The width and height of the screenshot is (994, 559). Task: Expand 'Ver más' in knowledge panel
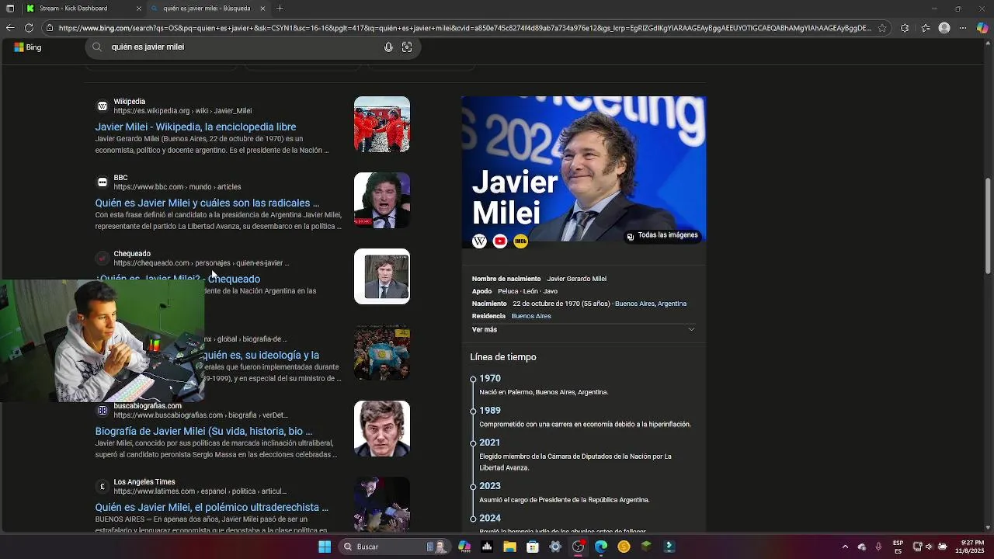tap(583, 330)
